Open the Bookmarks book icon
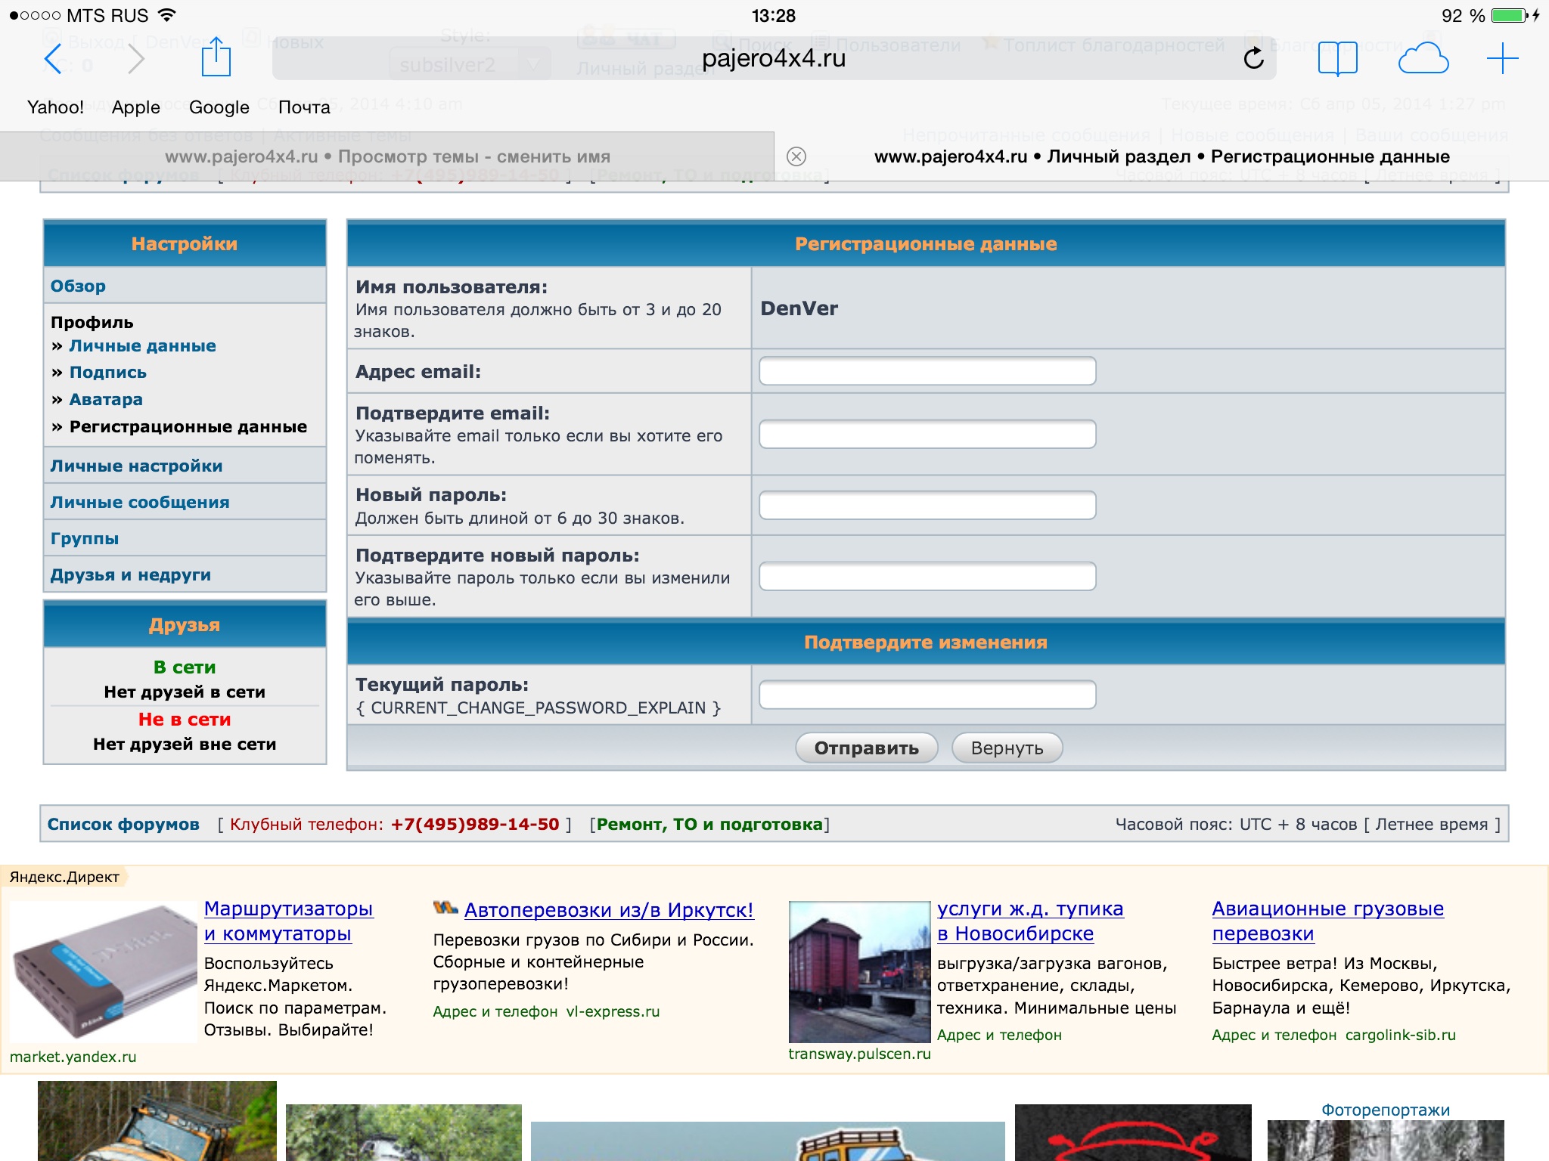The image size is (1549, 1161). click(1337, 58)
